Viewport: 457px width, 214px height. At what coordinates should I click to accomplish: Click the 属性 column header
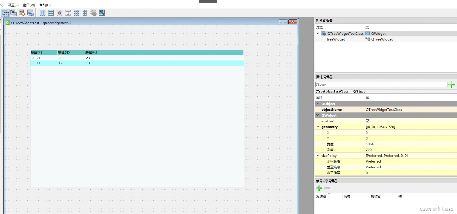pyautogui.click(x=340, y=97)
